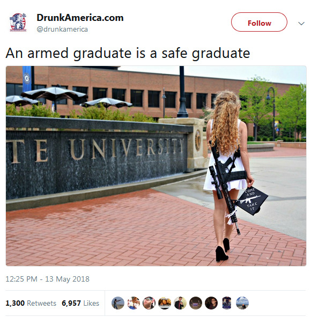The image size is (311, 317).
Task: Click the tweet text "An armed graduate is a safe graduate"
Action: (128, 54)
